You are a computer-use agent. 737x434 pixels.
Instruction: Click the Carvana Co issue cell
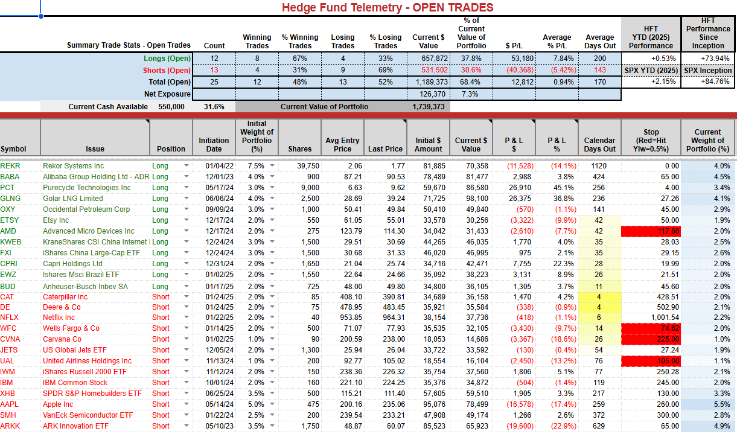pyautogui.click(x=95, y=339)
